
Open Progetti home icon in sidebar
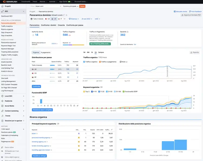[x=2, y=6]
